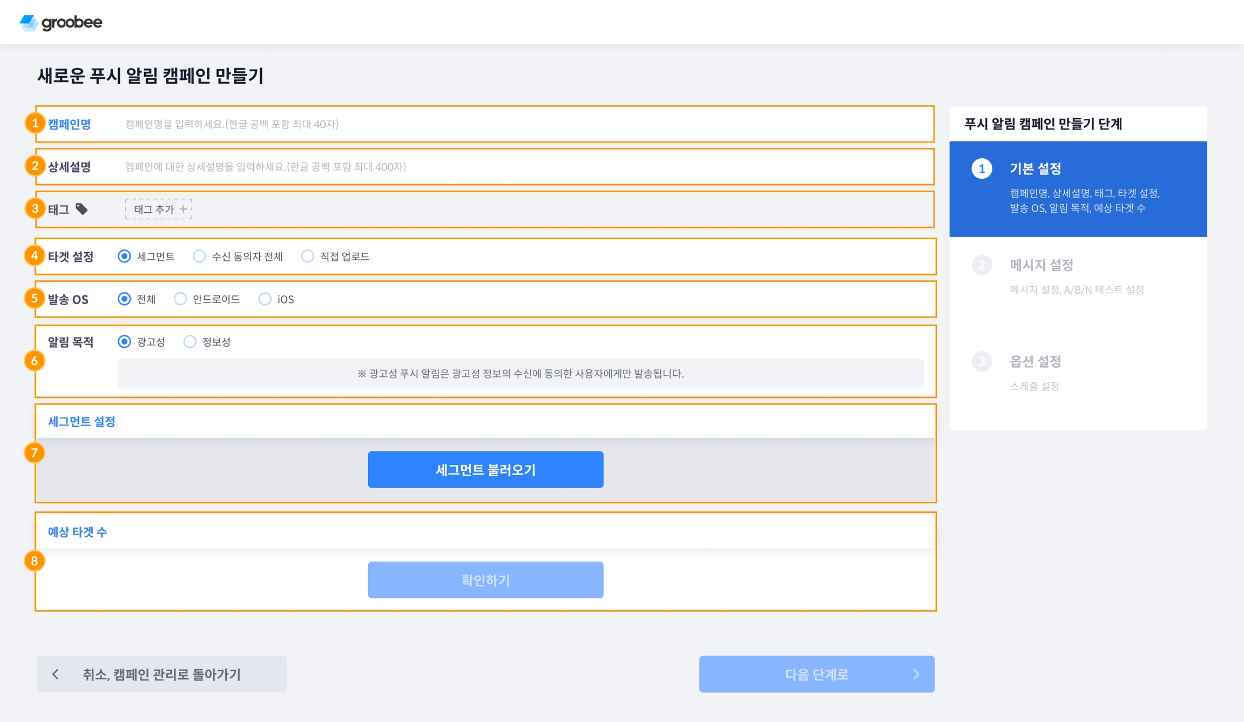Select 수신 동의자 전체 target option
Screen dimensions: 1244x722
pyautogui.click(x=199, y=256)
